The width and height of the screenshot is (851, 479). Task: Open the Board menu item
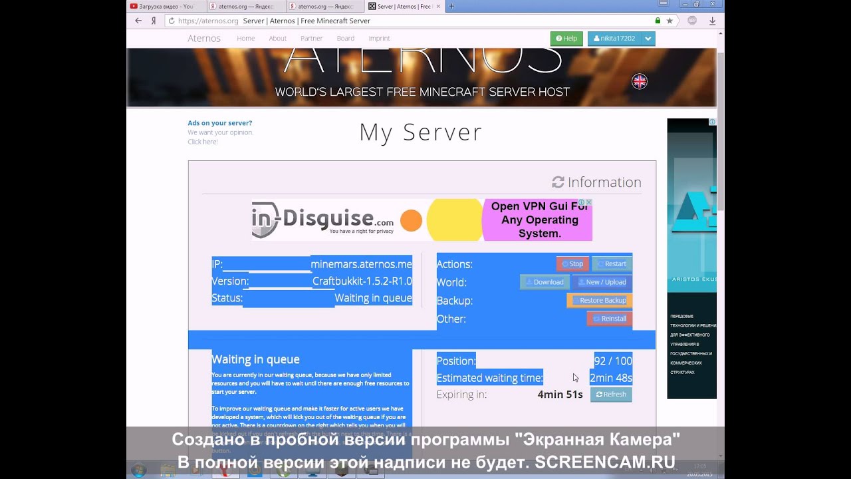tap(346, 39)
